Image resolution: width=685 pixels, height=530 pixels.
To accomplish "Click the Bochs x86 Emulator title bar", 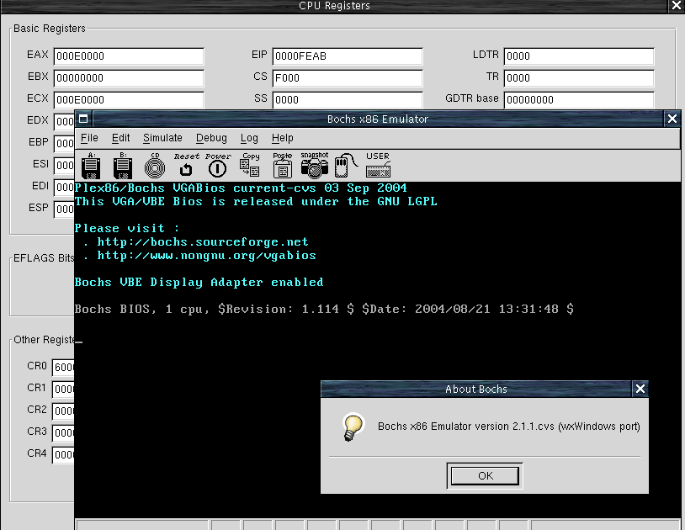I will (x=378, y=119).
